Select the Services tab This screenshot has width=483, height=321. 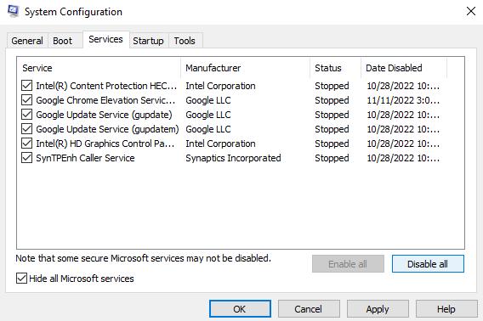pyautogui.click(x=105, y=39)
